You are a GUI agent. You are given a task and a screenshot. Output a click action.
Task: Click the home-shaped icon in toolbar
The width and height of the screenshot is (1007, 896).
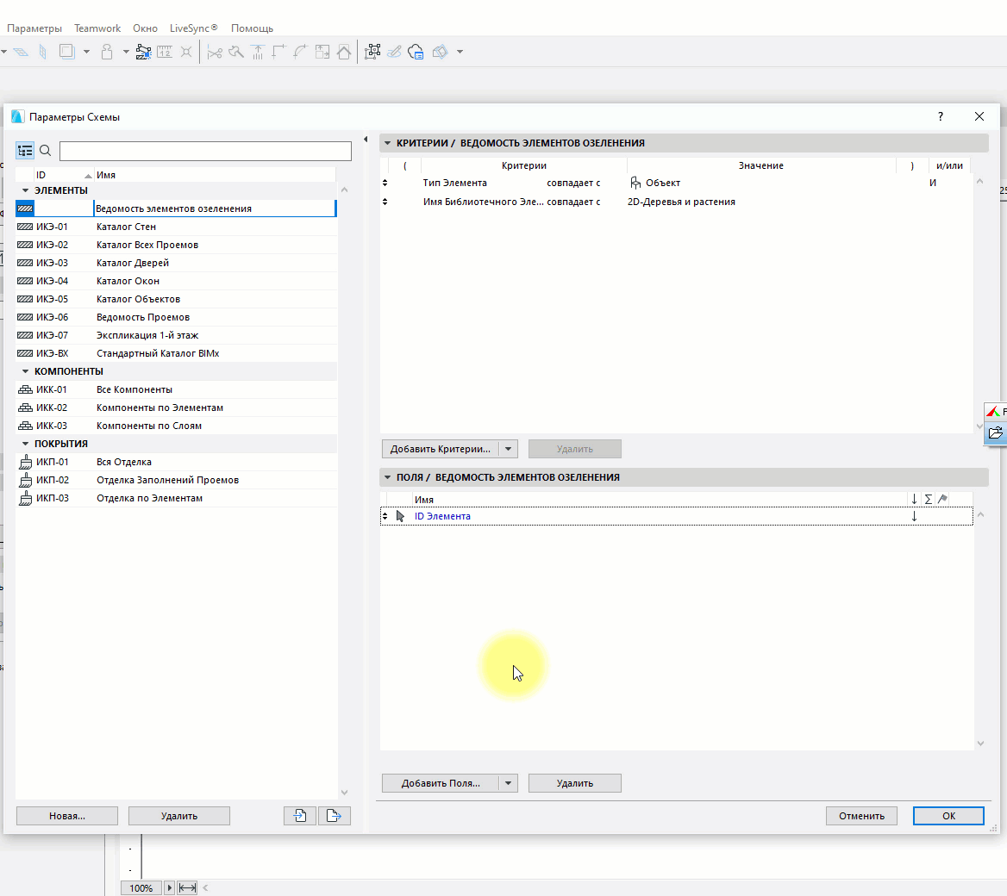click(344, 53)
